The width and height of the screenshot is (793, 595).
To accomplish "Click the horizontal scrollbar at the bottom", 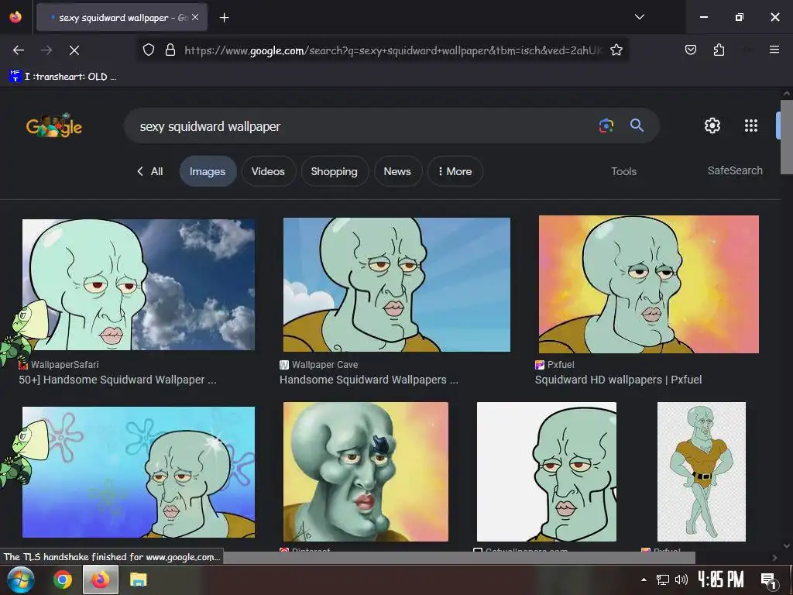I will click(x=459, y=558).
